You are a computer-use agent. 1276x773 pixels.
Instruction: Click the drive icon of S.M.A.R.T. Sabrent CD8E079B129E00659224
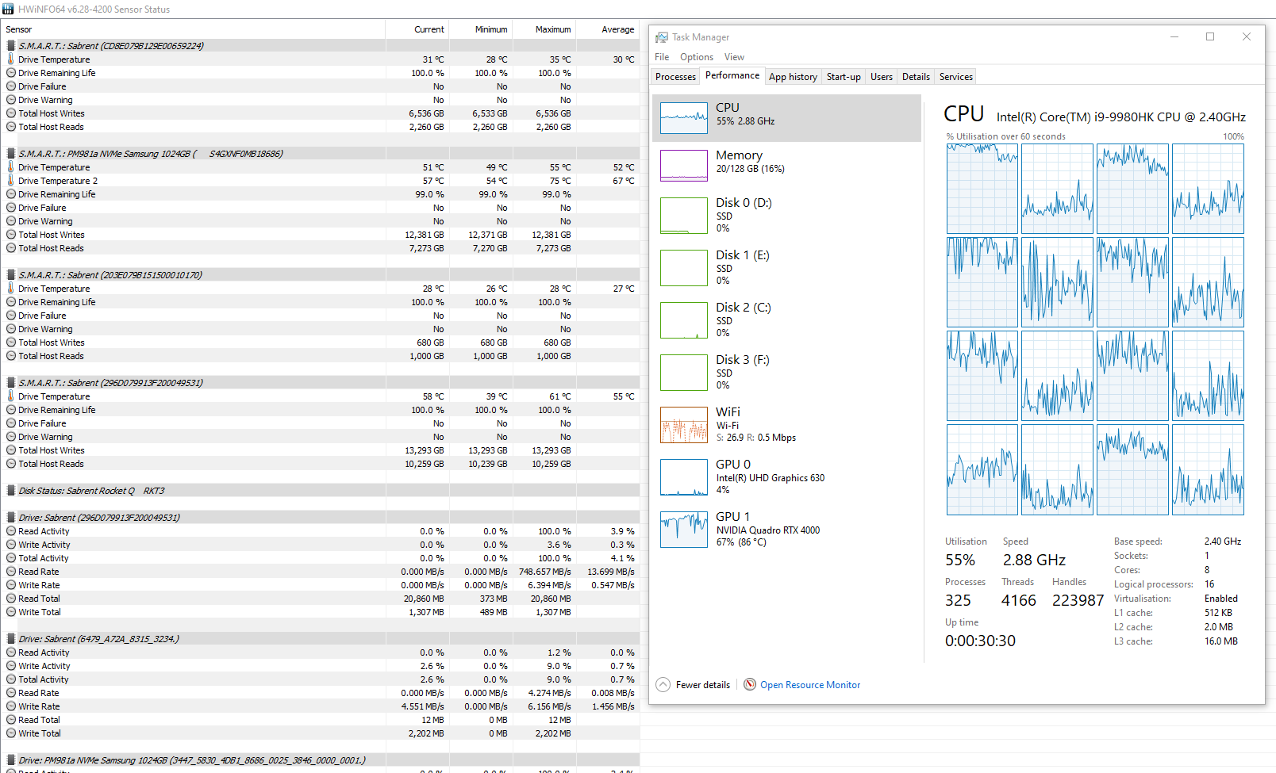pyautogui.click(x=11, y=46)
